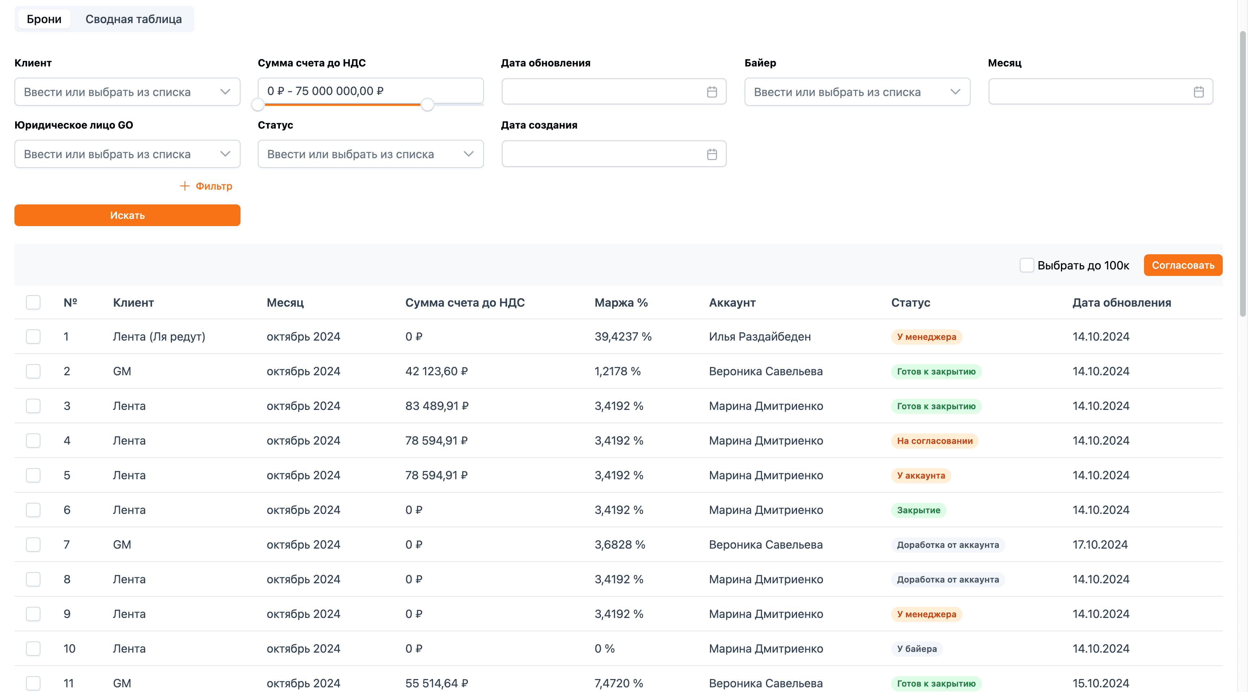Select row 4 На согласовании checkbox
Viewport: 1248px width, 692px height.
click(33, 441)
